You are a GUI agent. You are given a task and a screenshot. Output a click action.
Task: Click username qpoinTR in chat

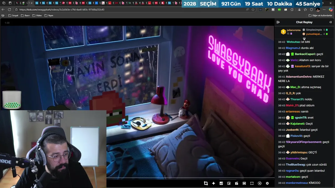(301, 118)
